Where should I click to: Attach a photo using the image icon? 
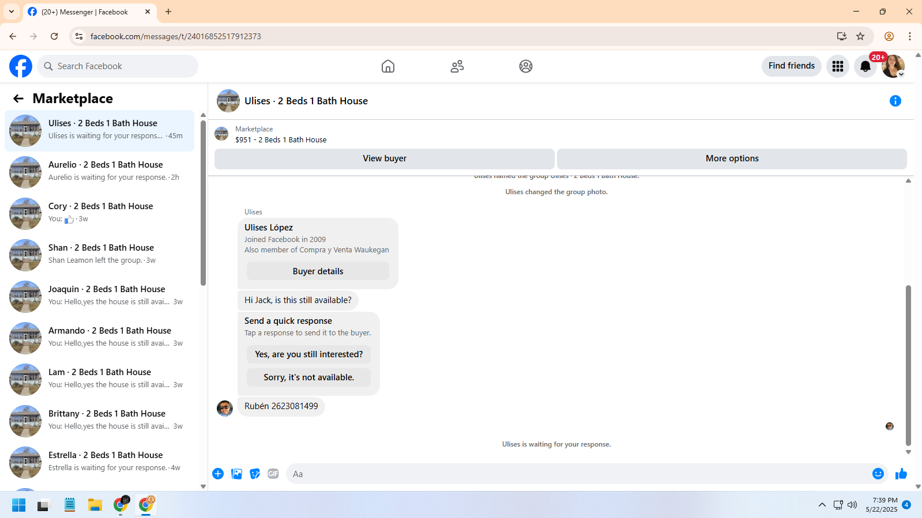[x=236, y=474]
